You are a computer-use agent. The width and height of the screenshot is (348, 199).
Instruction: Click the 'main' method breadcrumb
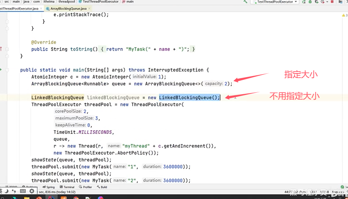click(128, 2)
